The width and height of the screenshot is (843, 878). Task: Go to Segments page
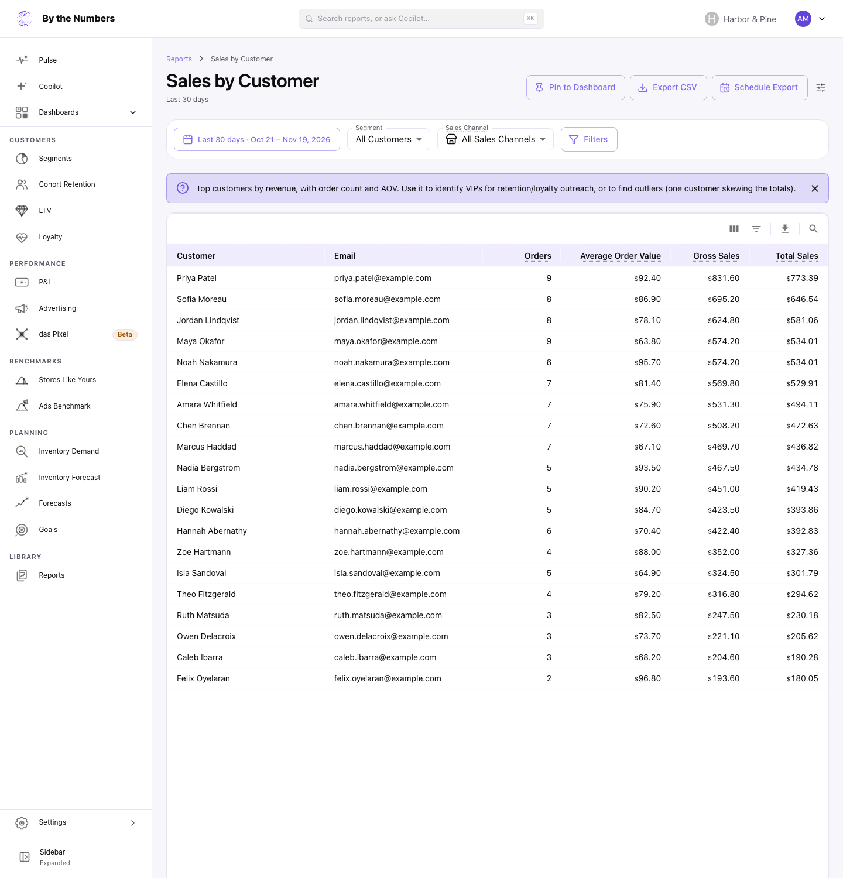point(76,159)
